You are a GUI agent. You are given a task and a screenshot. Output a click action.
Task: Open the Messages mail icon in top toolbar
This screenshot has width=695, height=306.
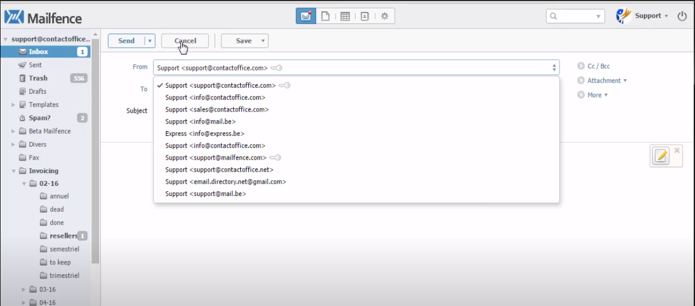306,16
